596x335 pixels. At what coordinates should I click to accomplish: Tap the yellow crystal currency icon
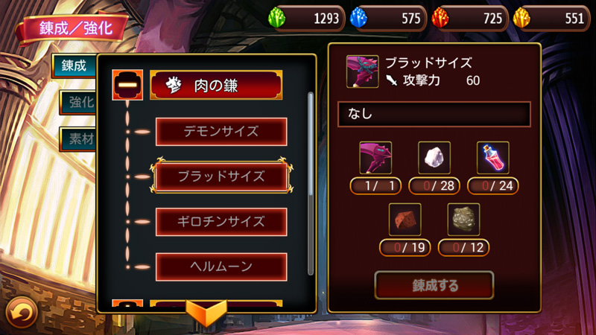pyautogui.click(x=521, y=18)
